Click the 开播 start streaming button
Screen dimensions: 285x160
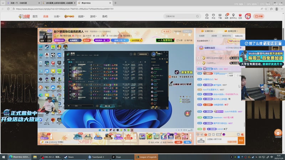point(259,16)
